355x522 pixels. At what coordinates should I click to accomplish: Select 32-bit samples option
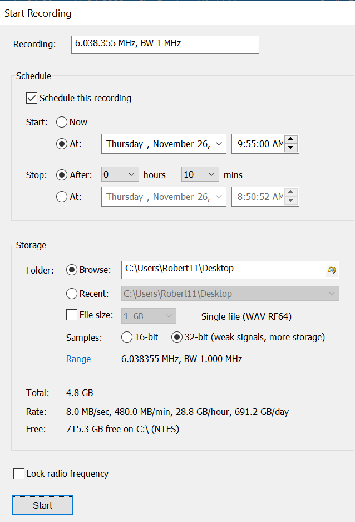point(177,337)
